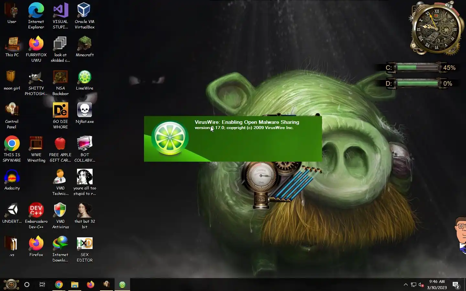Open the Internet Explorer Edge icon

click(x=36, y=16)
